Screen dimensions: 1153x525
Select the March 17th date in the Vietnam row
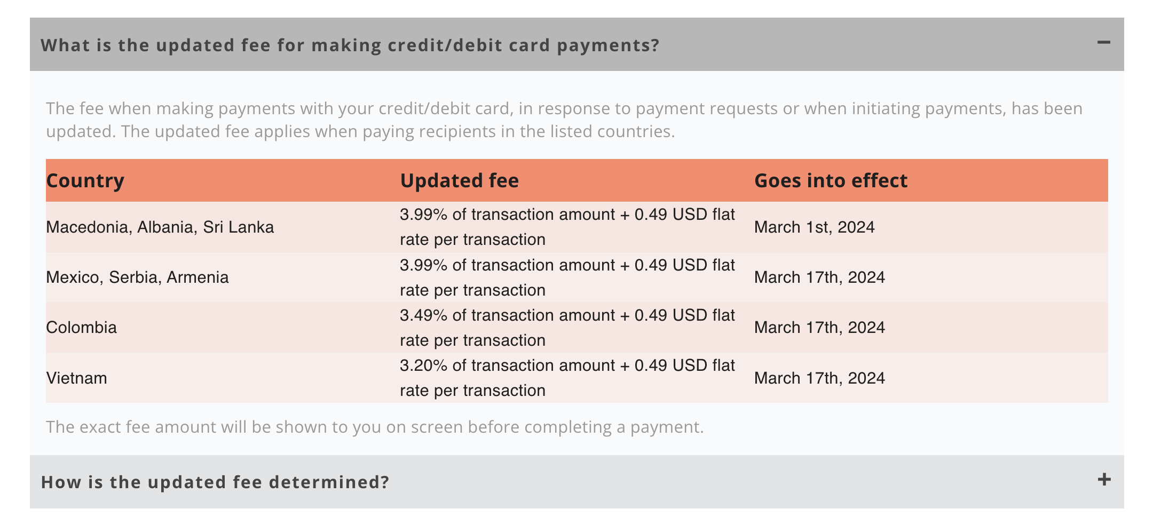[x=819, y=378]
